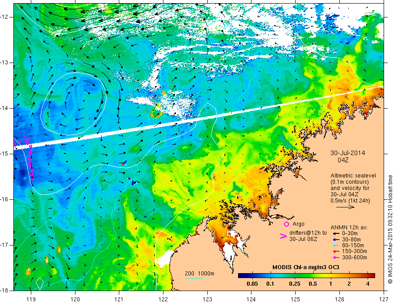Click the '0.05' colorbar tick label
The image size is (393, 304).
252,284
